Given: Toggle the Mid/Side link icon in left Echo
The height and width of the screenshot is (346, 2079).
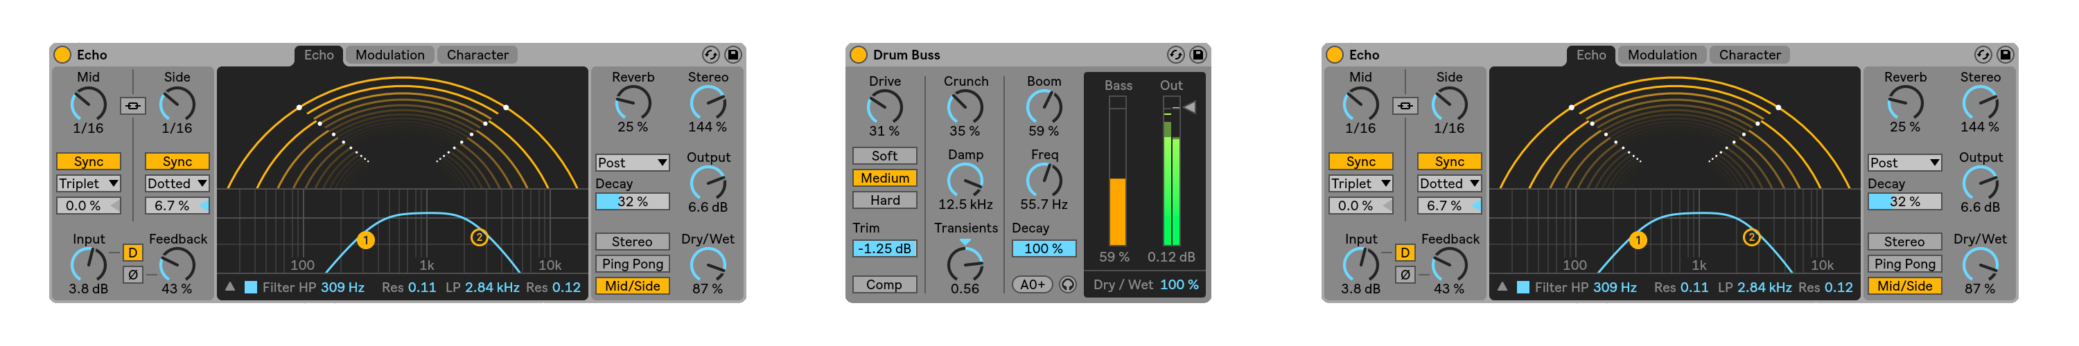Looking at the screenshot, I should [x=133, y=106].
